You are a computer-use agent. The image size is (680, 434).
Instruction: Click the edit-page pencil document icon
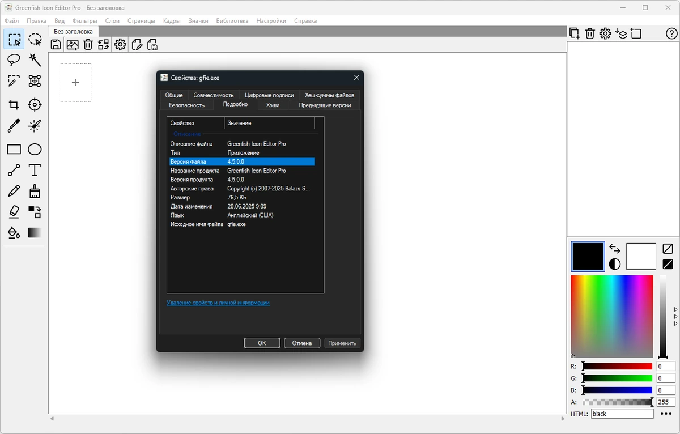137,45
